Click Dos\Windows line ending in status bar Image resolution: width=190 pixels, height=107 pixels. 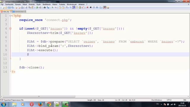(157, 100)
